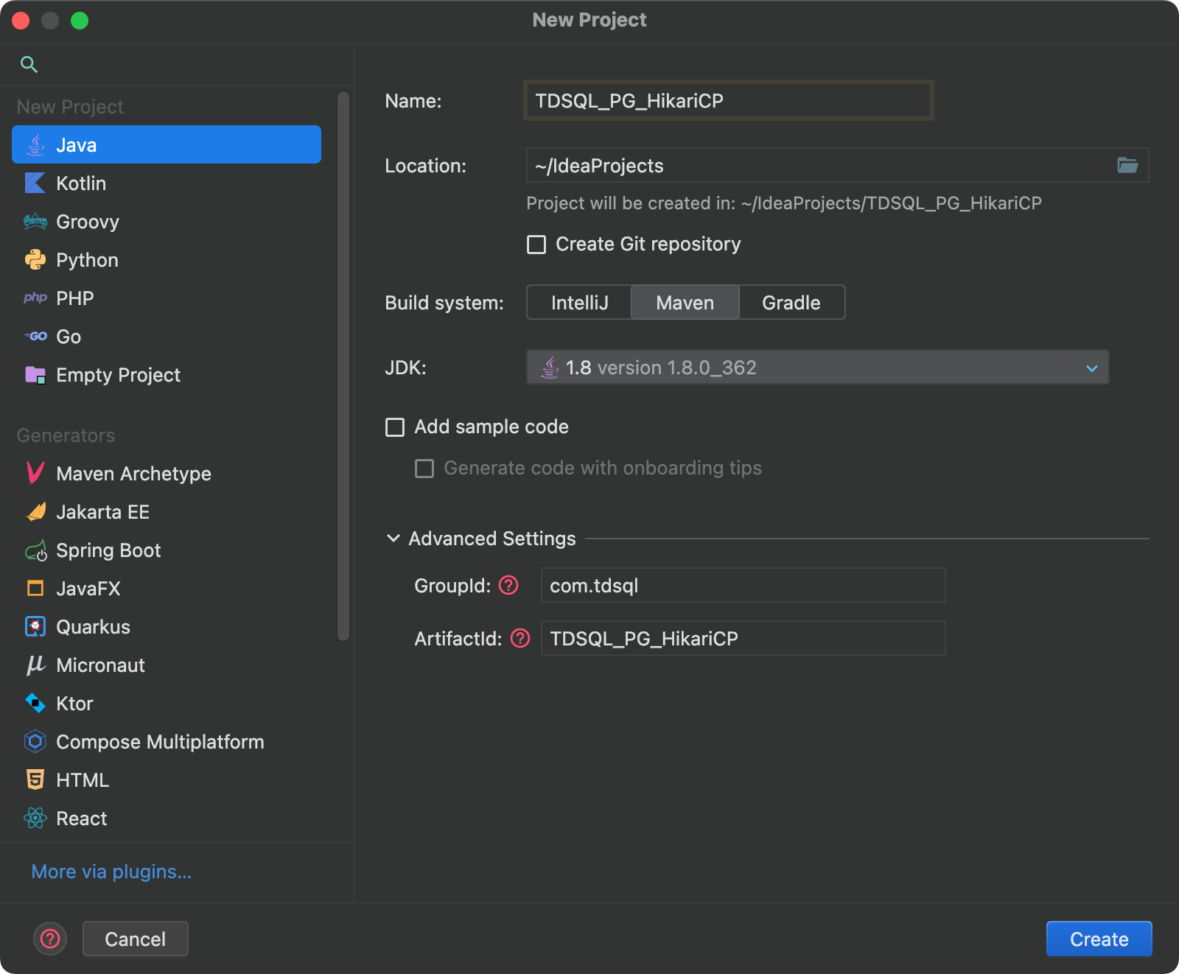This screenshot has width=1179, height=974.
Task: Click the search magnifier icon
Action: [29, 64]
